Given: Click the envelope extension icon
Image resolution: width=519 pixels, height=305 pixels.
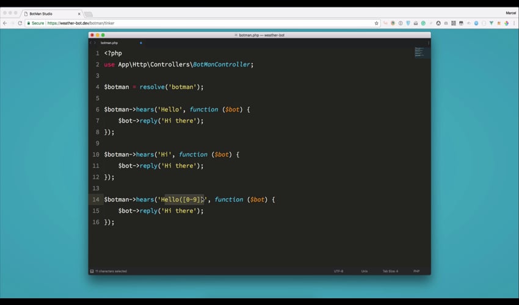Looking at the screenshot, I should coord(415,23).
